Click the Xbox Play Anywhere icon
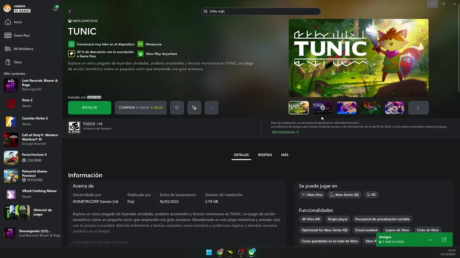The image size is (460, 258). tap(140, 54)
